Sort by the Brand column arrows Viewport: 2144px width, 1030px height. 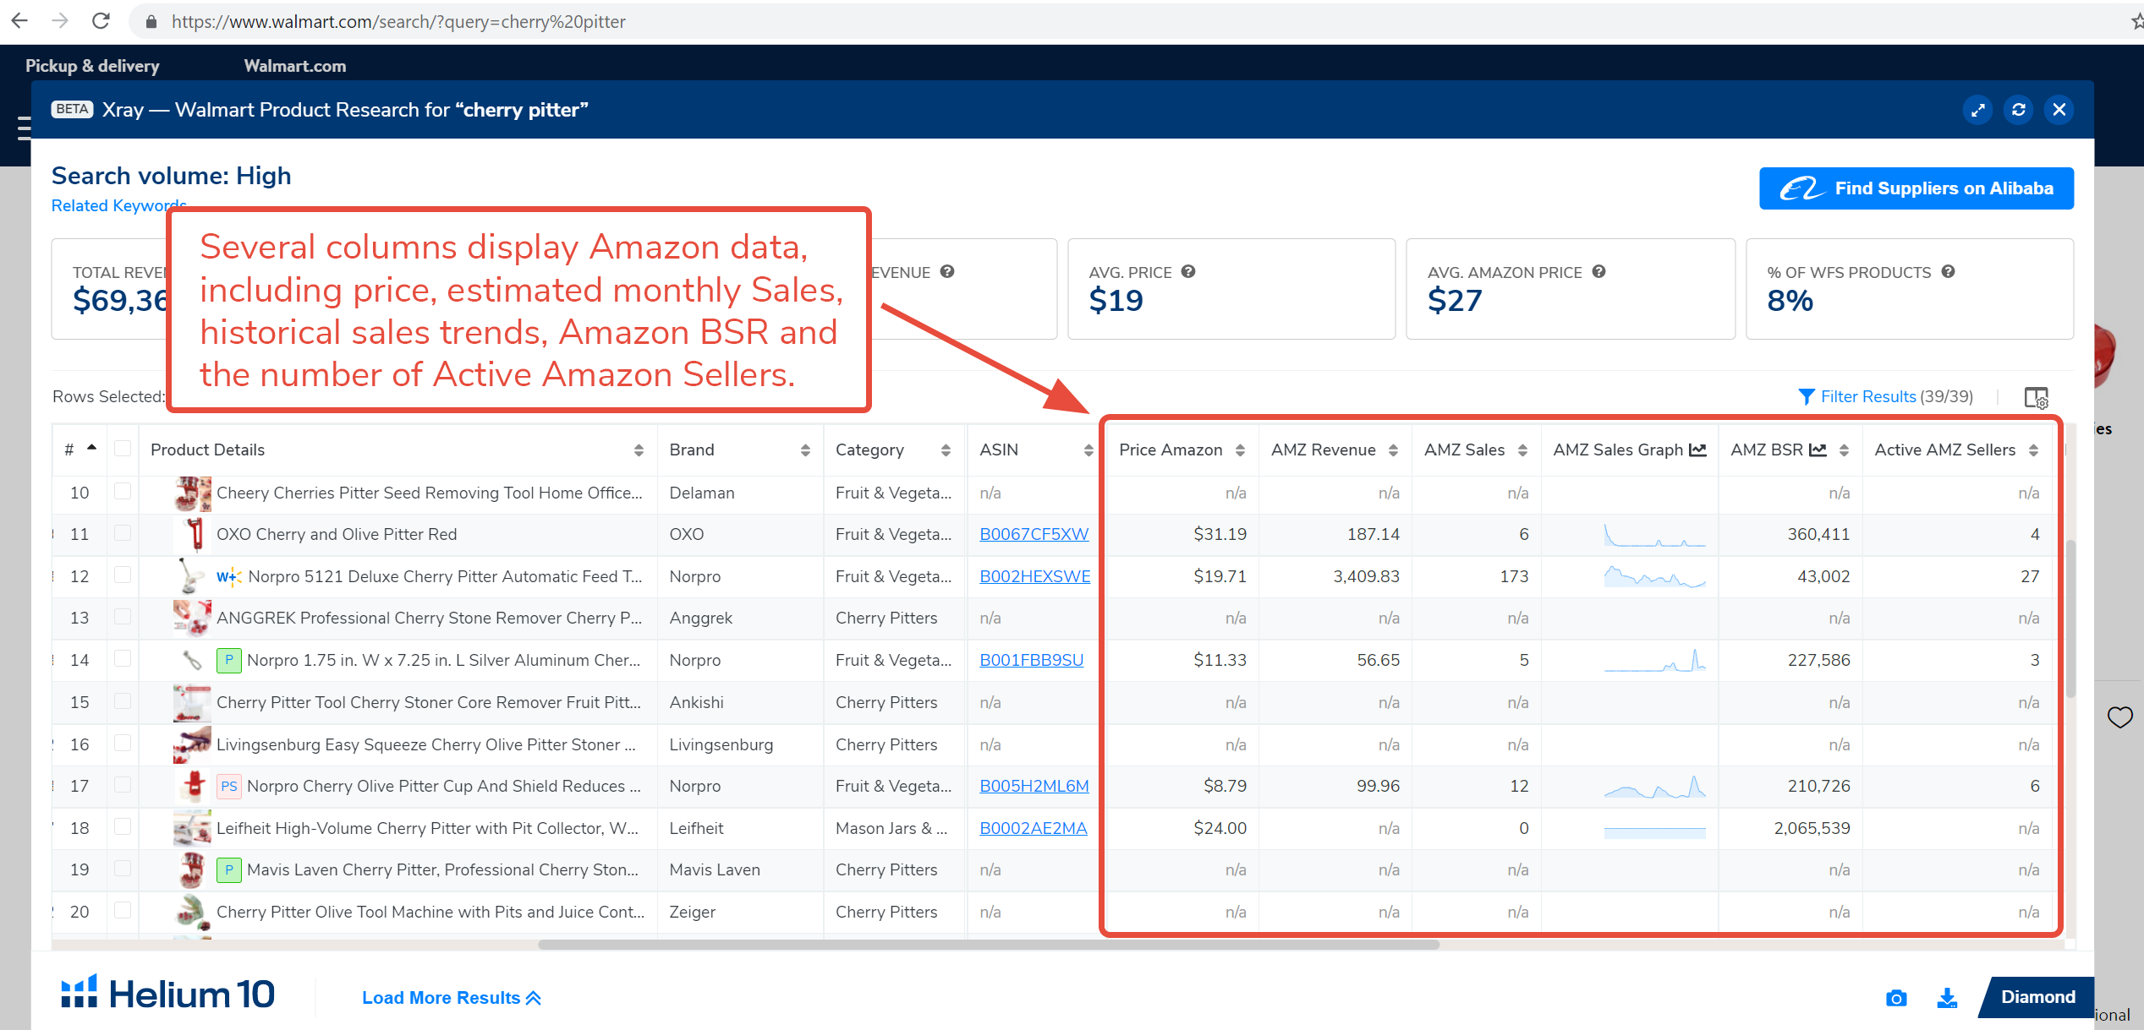pos(805,450)
